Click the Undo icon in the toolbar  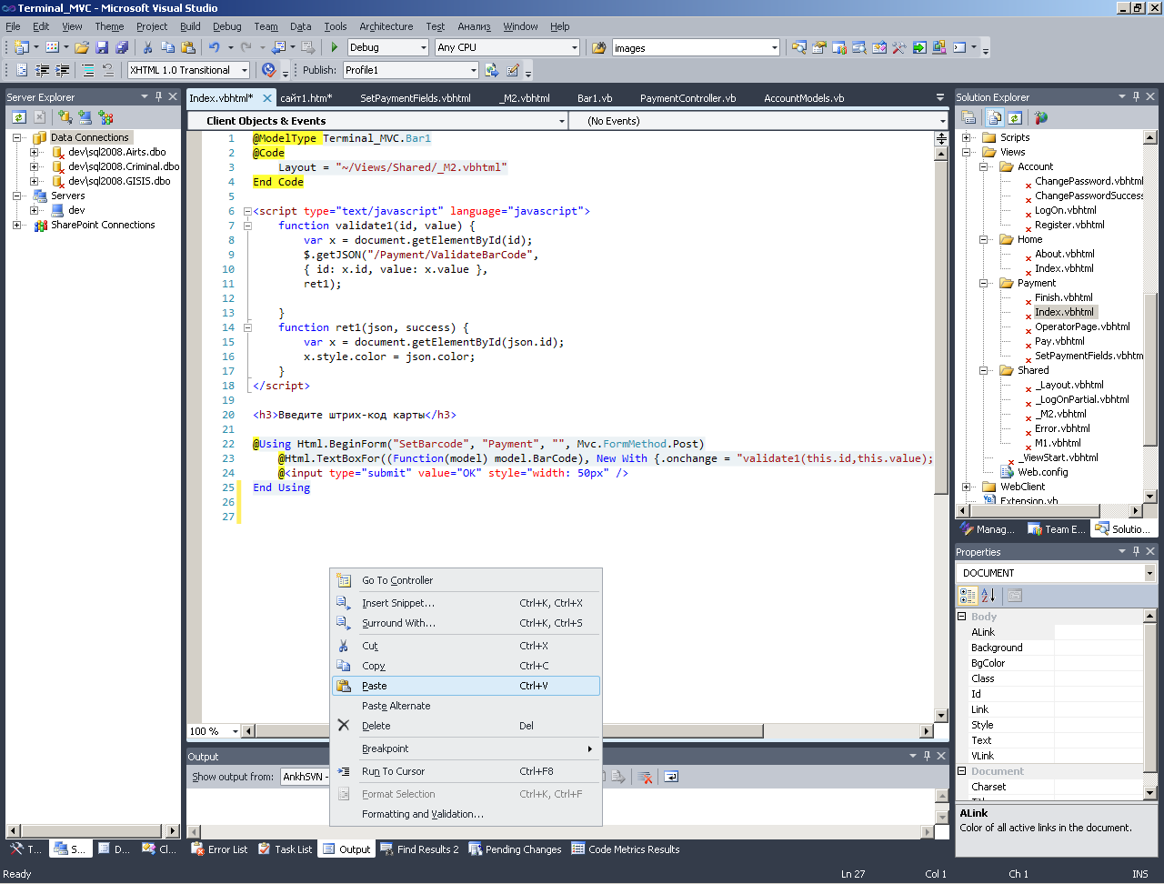pos(214,47)
